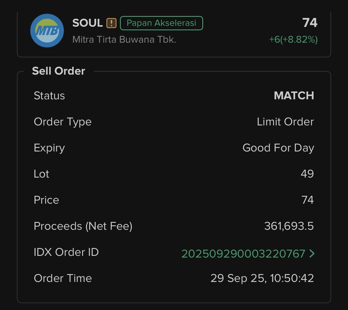Tap the orange warning notation icon
Viewport: 348px width, 310px height.
[111, 23]
